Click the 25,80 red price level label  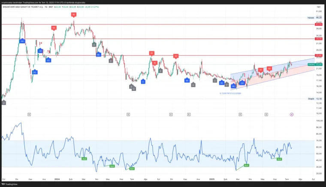(318, 55)
